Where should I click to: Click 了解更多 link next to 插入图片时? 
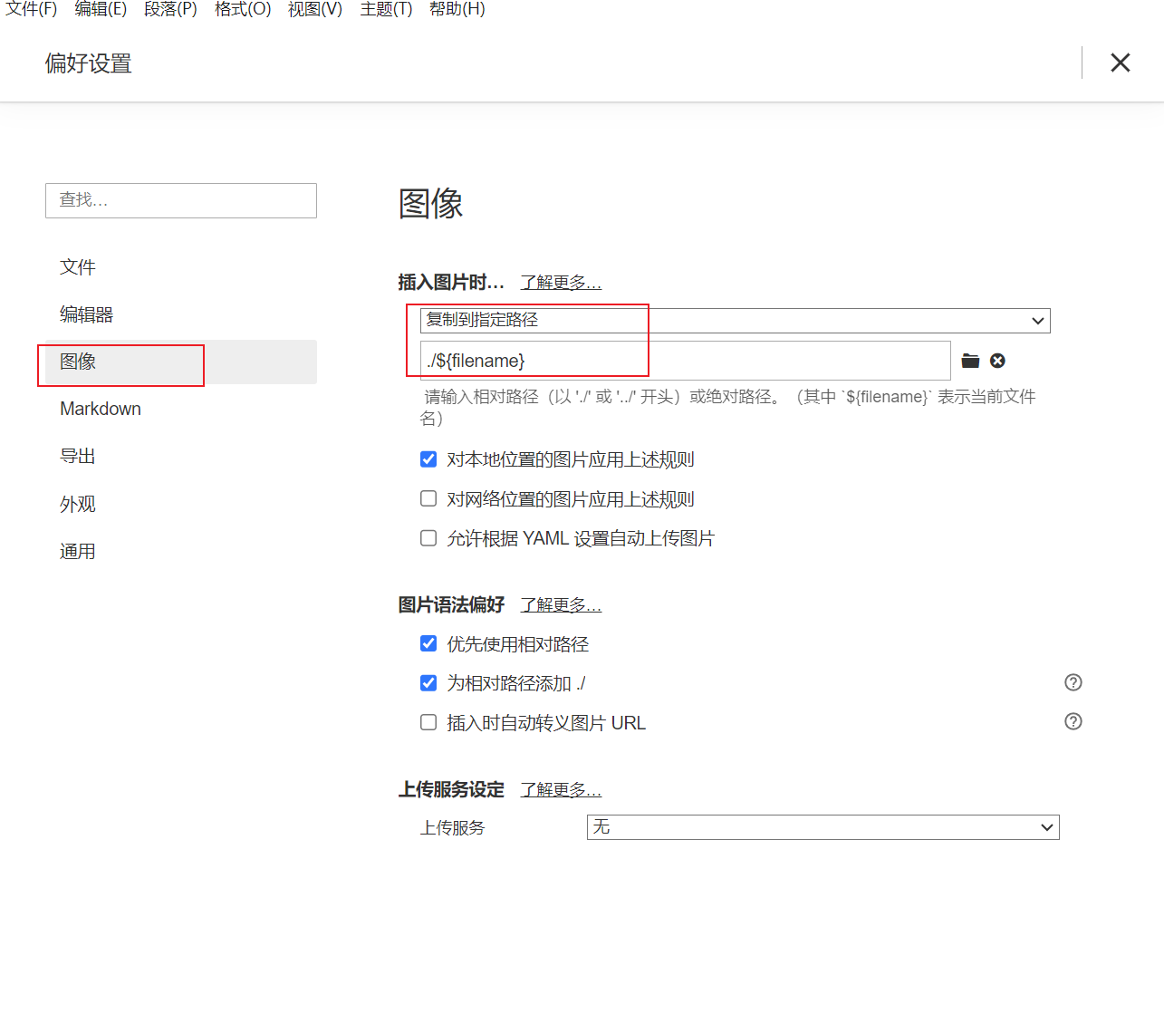coord(561,283)
